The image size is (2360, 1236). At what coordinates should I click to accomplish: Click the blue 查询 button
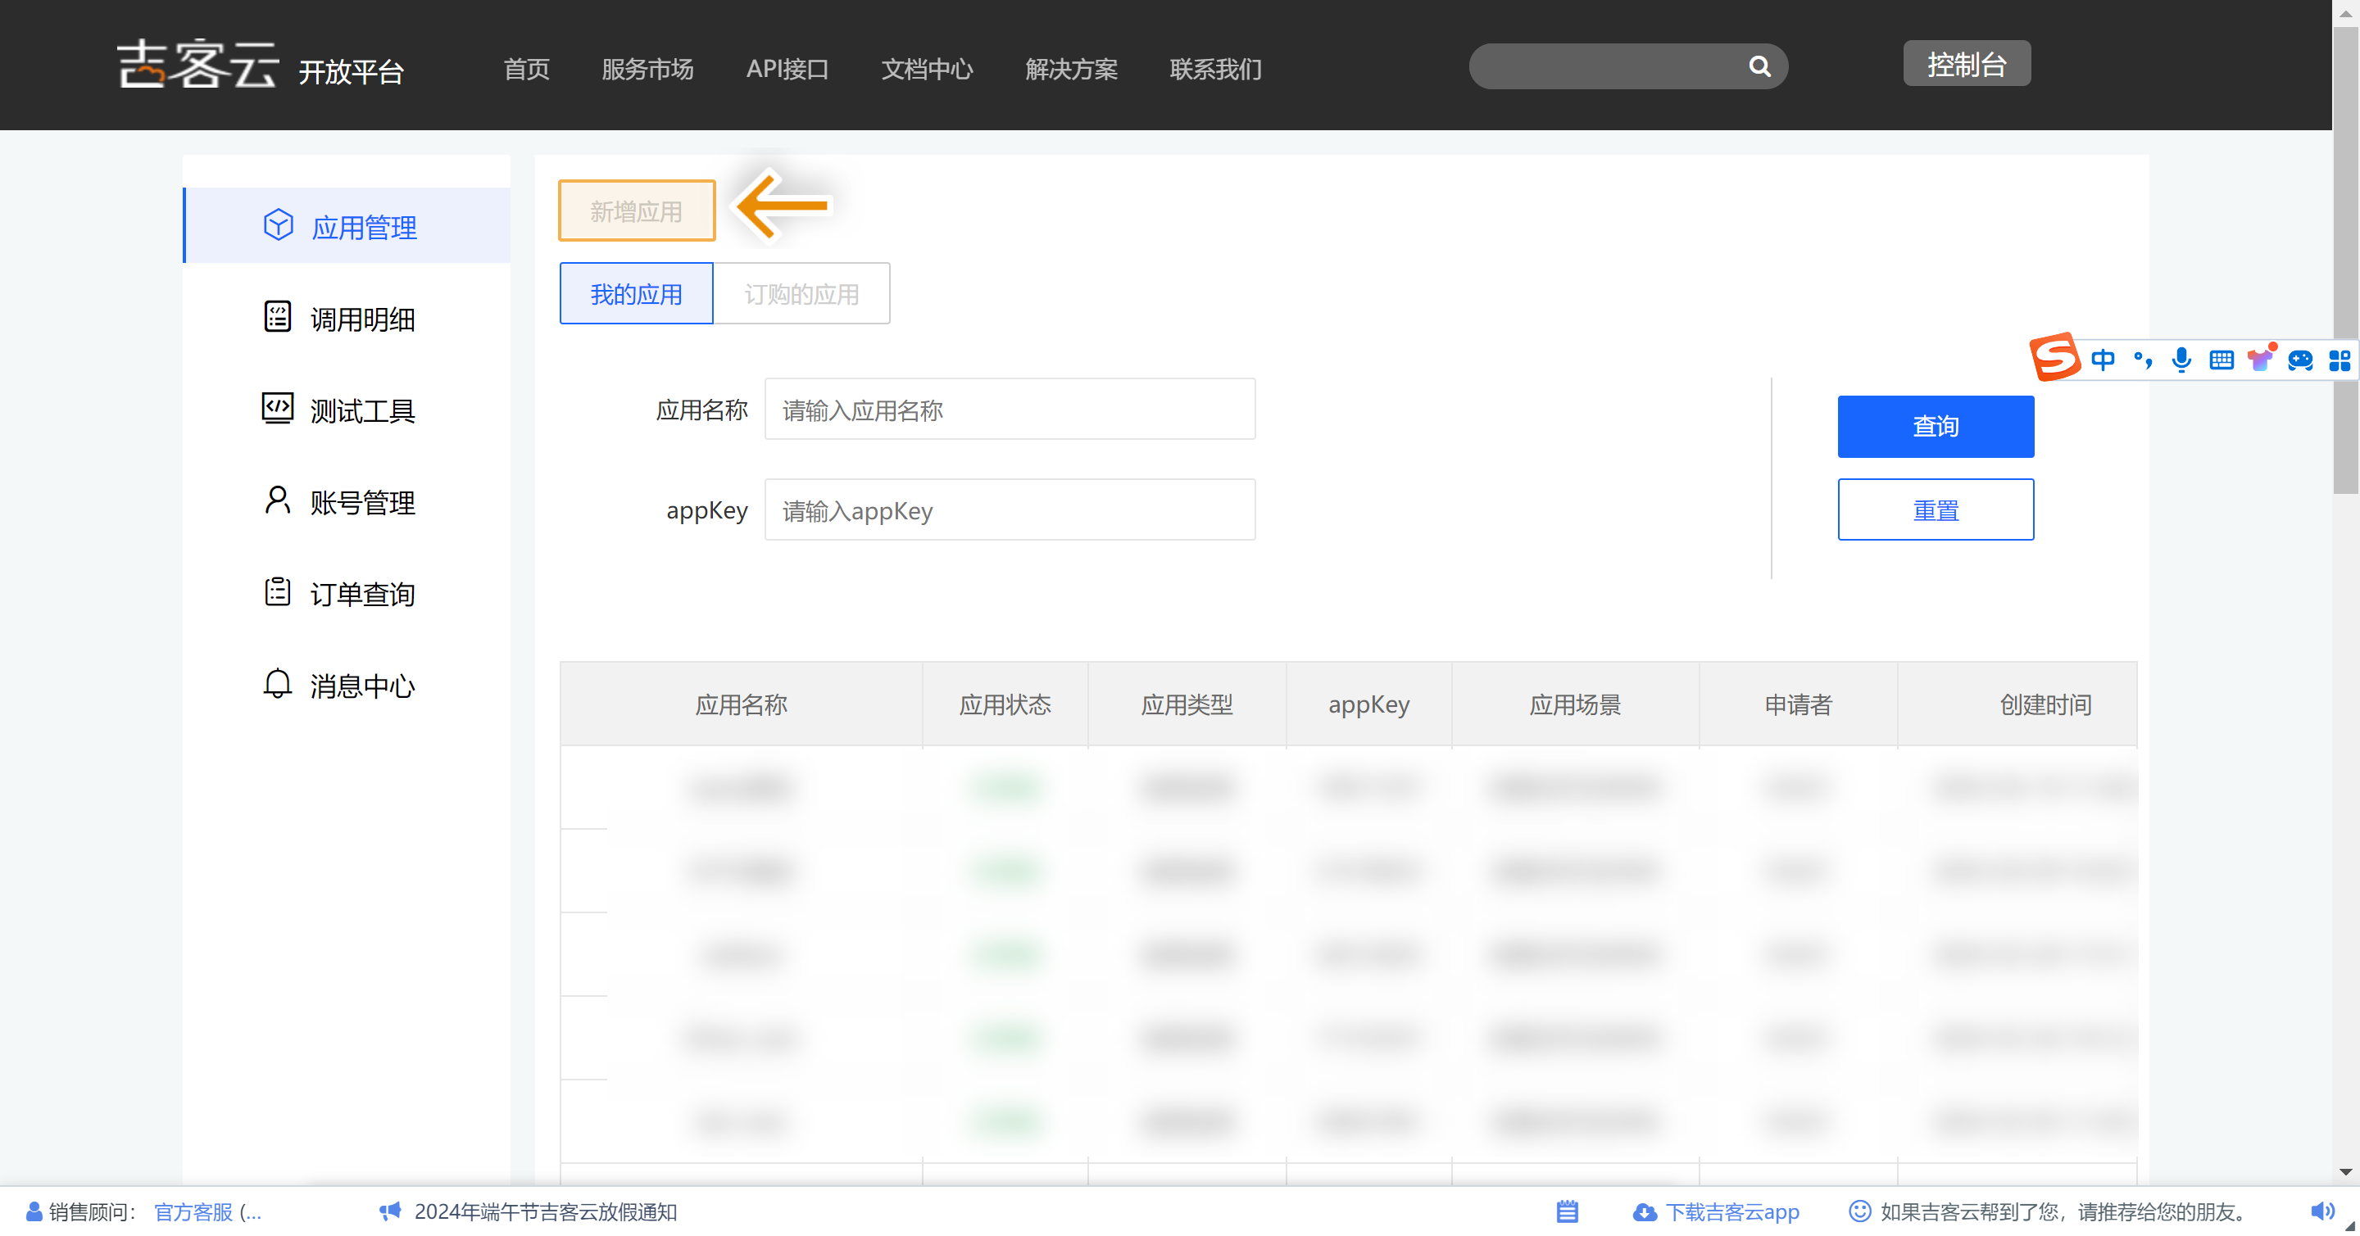[1935, 427]
